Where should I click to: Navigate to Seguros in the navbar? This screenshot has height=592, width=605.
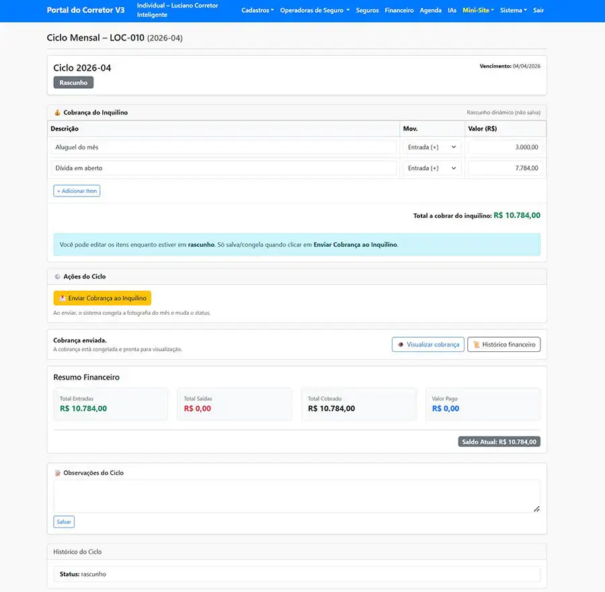tap(367, 11)
